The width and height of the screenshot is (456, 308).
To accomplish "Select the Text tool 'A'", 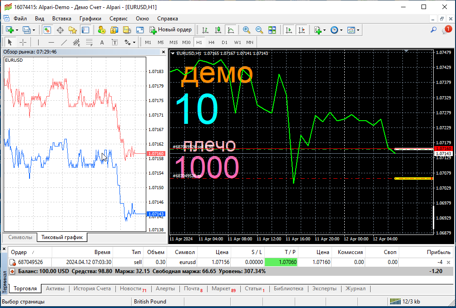I will click(102, 43).
